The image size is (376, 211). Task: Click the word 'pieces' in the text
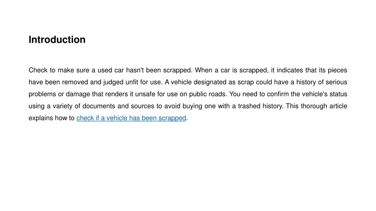[337, 70]
